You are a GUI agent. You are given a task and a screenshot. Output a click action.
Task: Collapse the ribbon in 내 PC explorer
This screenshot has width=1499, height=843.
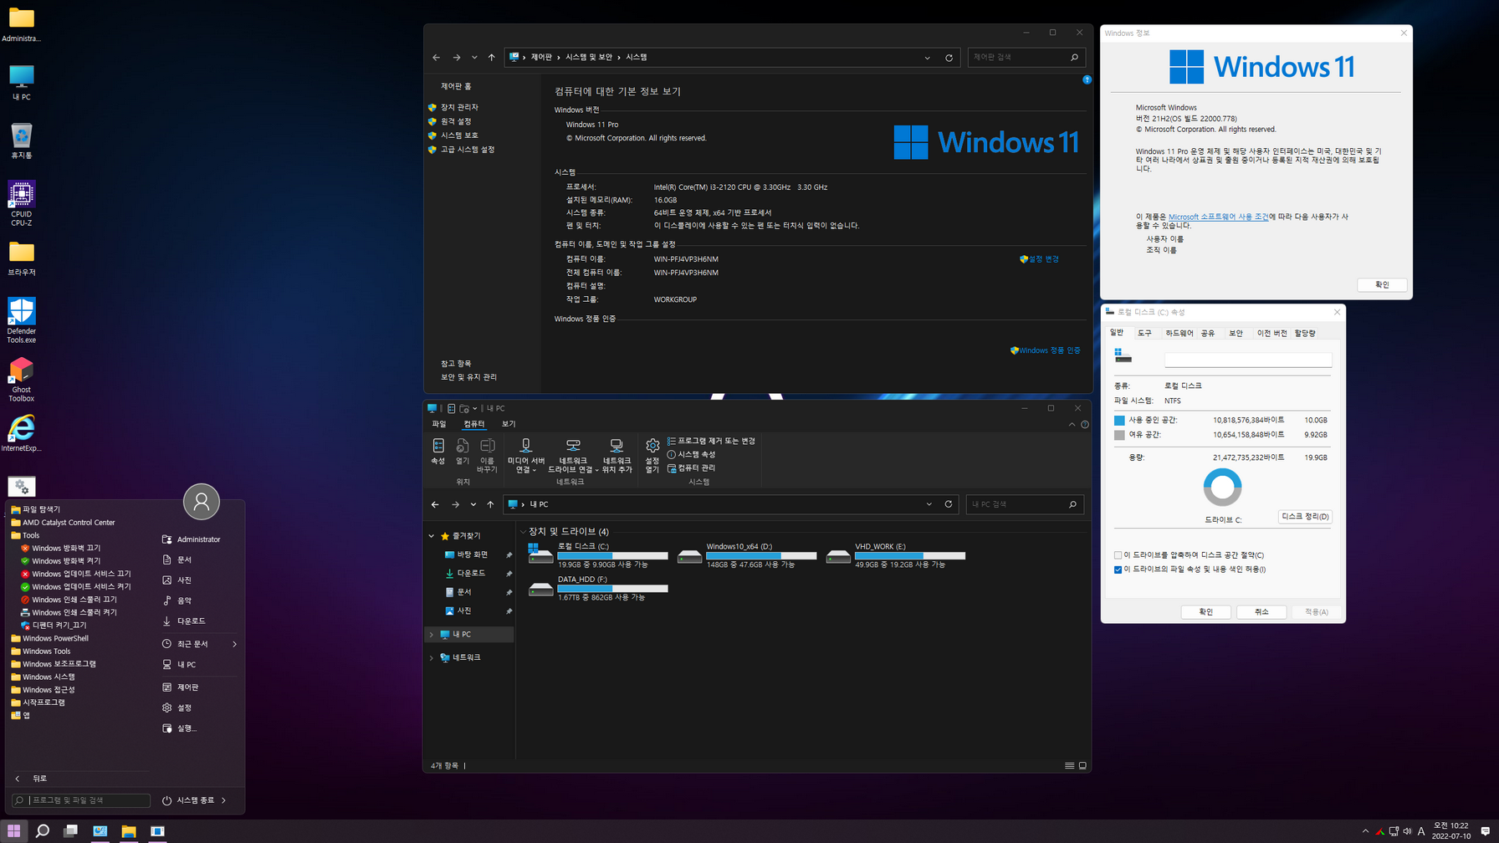[1072, 425]
